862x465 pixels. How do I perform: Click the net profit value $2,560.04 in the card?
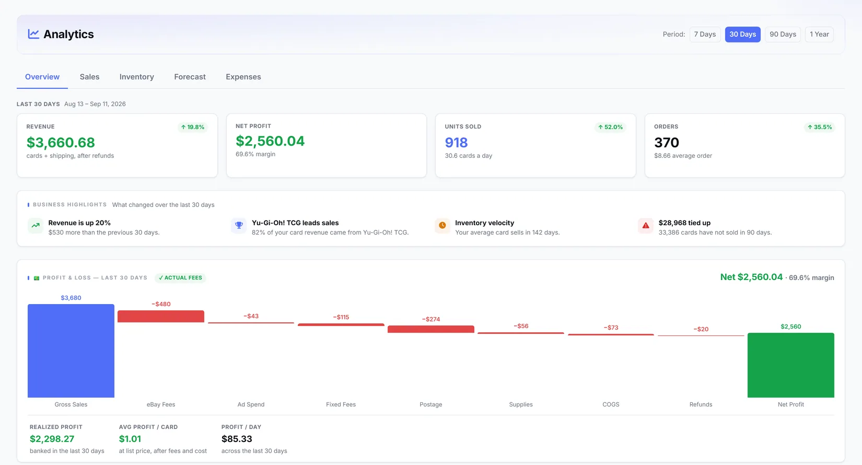click(x=270, y=141)
